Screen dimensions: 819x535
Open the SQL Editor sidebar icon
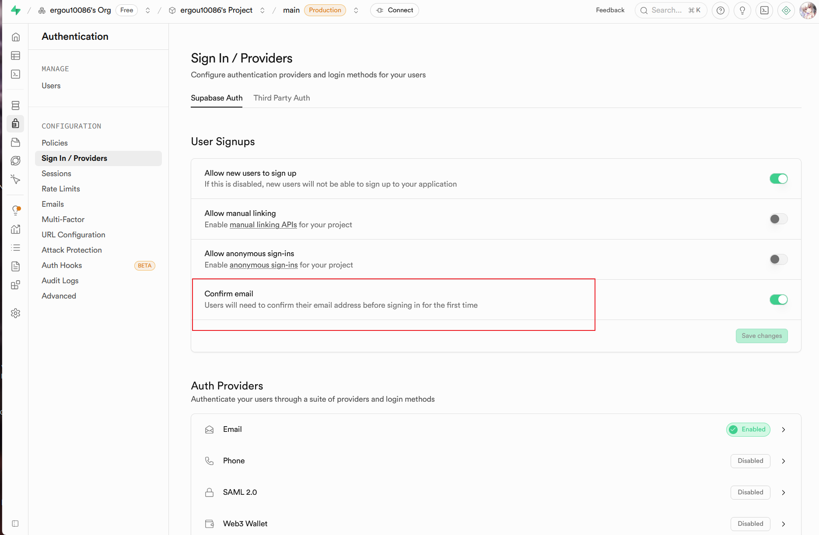16,74
